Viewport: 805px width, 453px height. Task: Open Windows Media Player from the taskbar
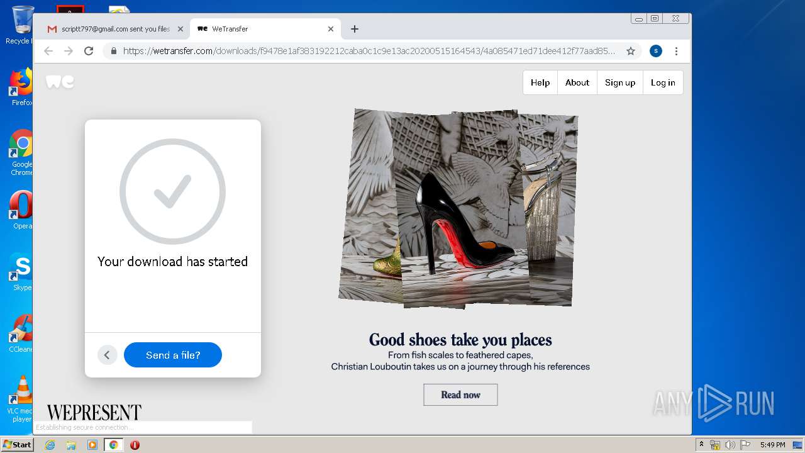92,445
